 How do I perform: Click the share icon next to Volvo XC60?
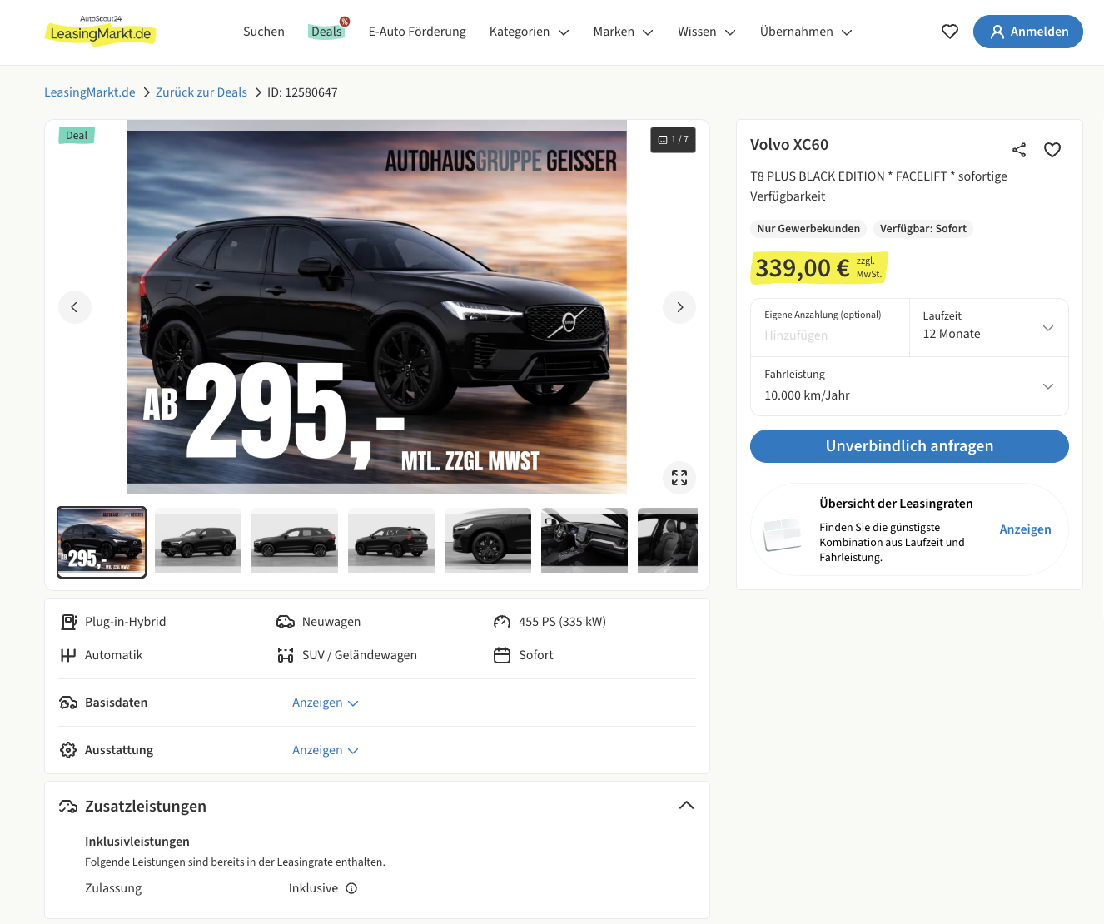pos(1018,150)
